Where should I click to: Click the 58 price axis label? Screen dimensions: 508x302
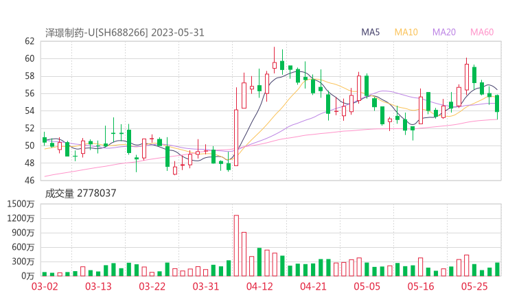(30, 76)
